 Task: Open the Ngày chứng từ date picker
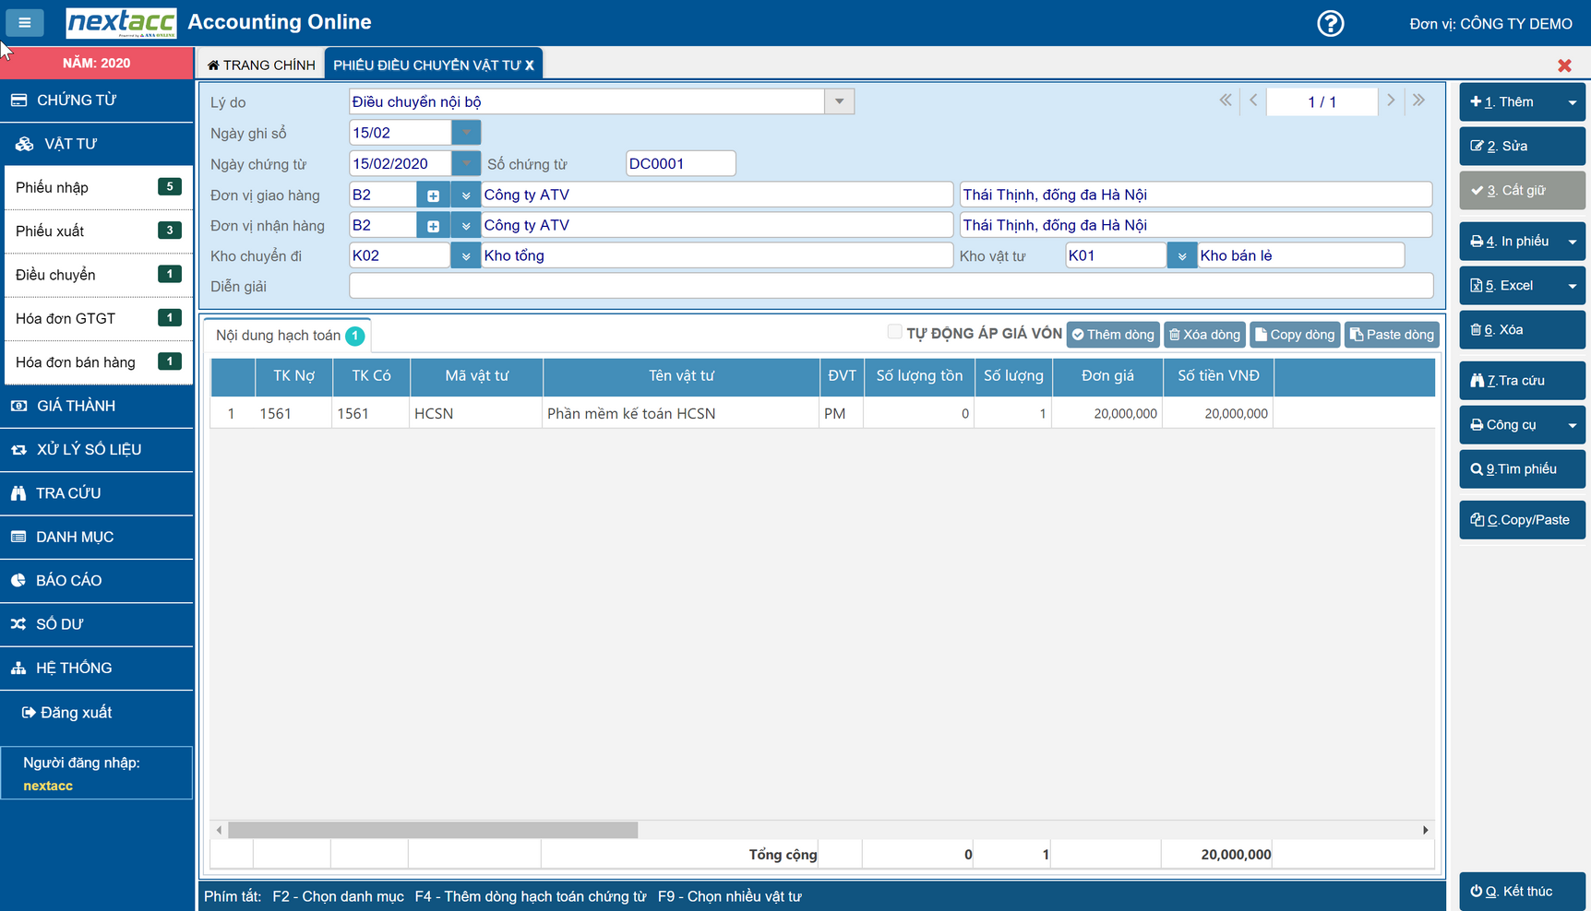click(x=466, y=164)
